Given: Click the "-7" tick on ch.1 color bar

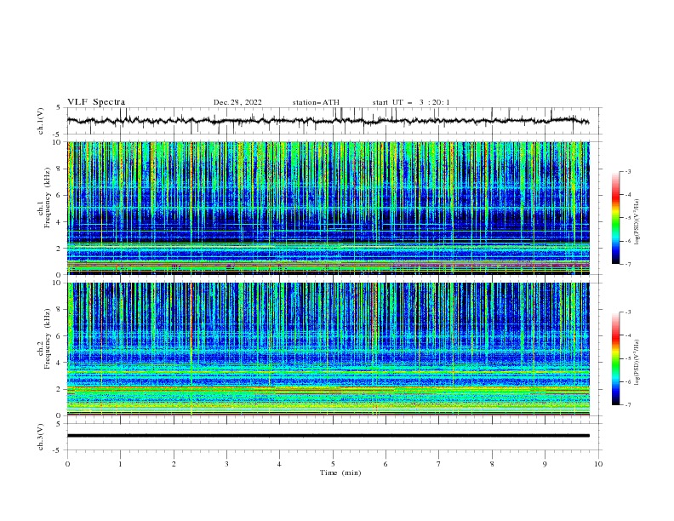Looking at the screenshot, I should [628, 264].
